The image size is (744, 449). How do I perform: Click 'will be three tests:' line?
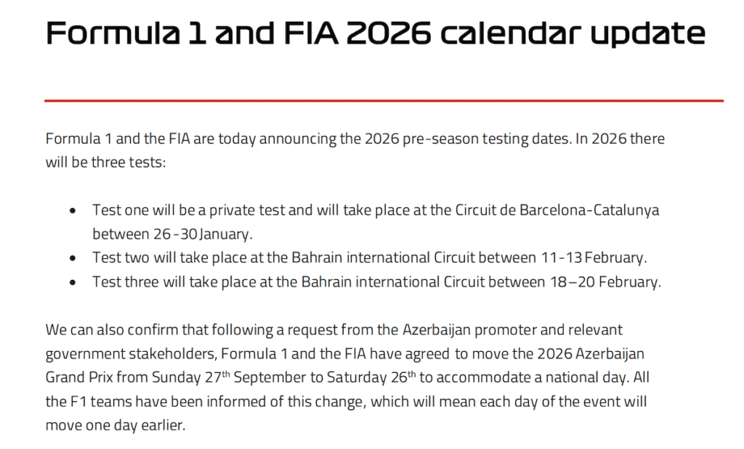pyautogui.click(x=106, y=162)
